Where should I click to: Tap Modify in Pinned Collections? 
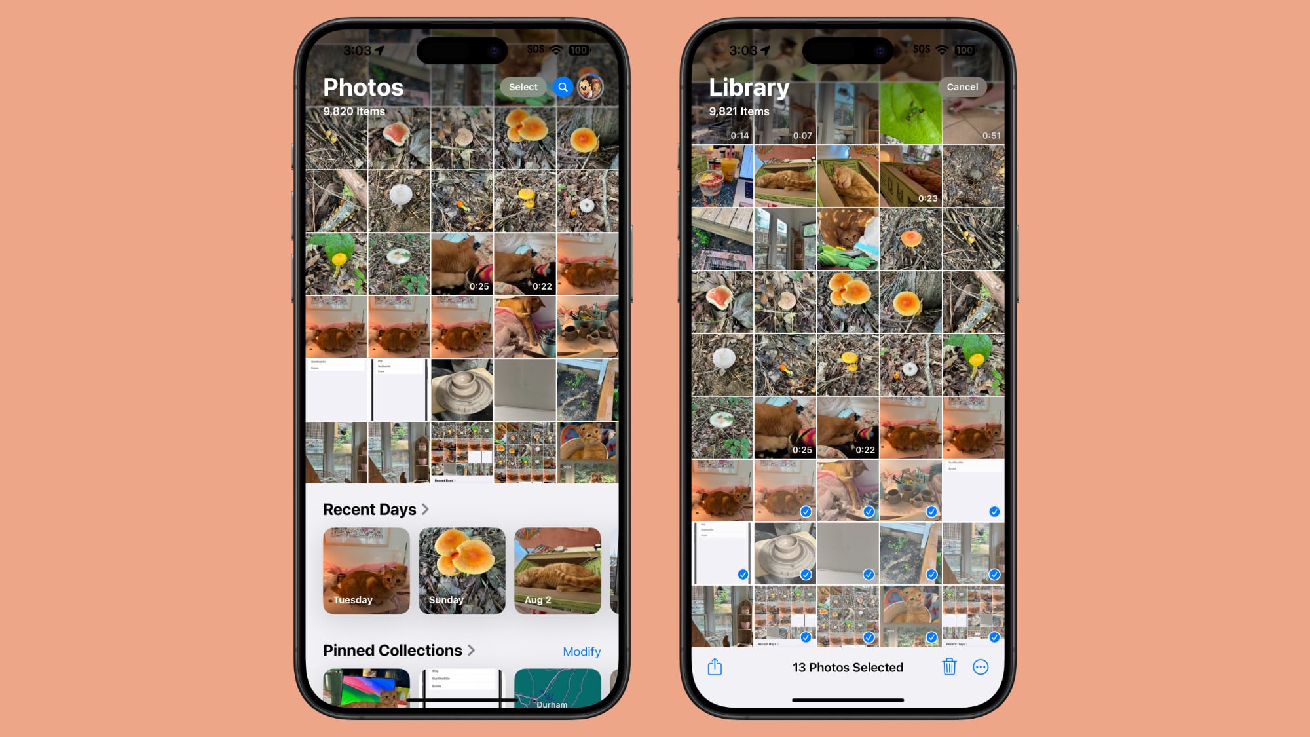coord(581,651)
